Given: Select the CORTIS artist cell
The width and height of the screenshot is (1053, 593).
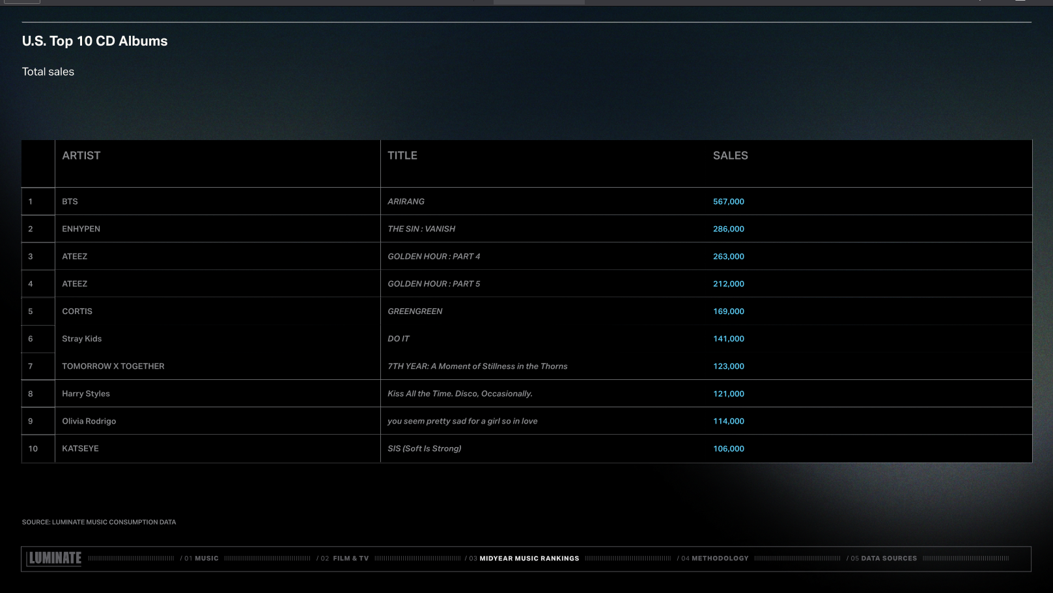Looking at the screenshot, I should [x=77, y=311].
